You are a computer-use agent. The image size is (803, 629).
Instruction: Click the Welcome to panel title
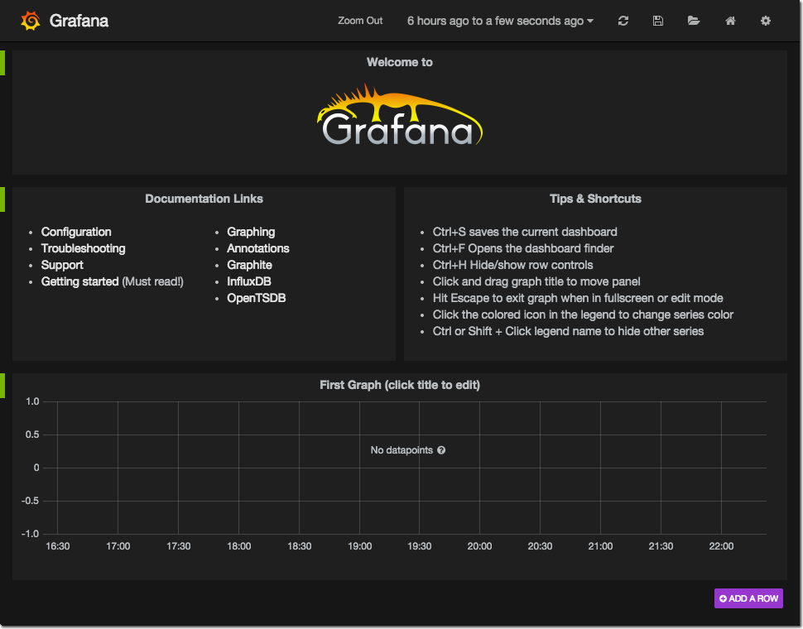tap(400, 62)
